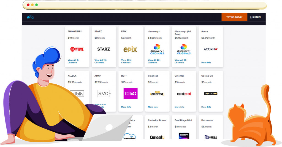Click the $7.99/month AMC+ price
282x147 pixels.
(101, 82)
